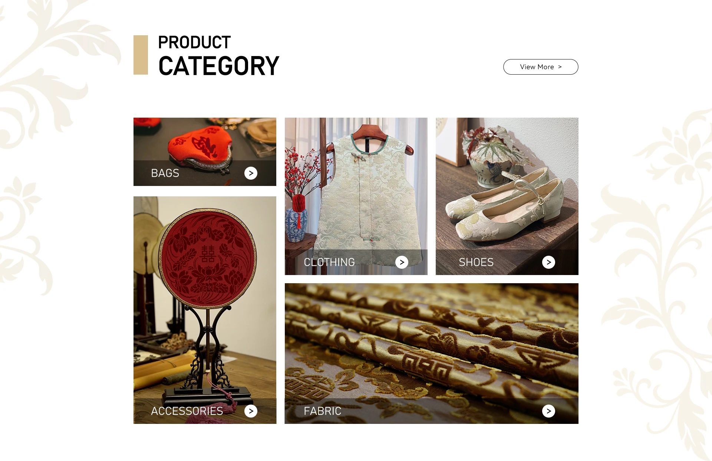
Task: Click the PRODUCT CATEGORY heading
Action: point(218,56)
